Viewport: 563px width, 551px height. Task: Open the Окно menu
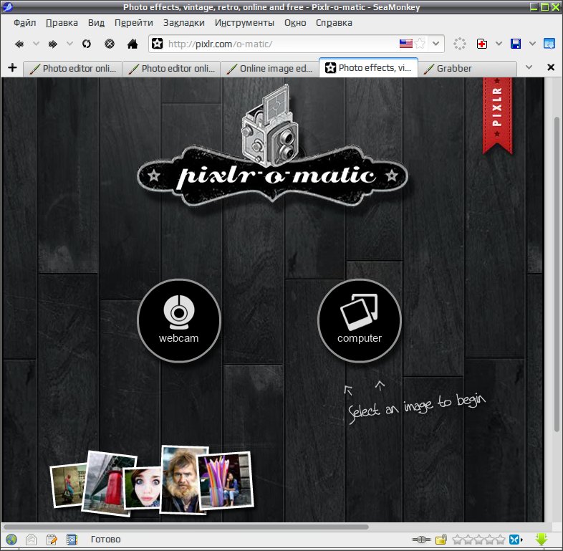click(295, 23)
